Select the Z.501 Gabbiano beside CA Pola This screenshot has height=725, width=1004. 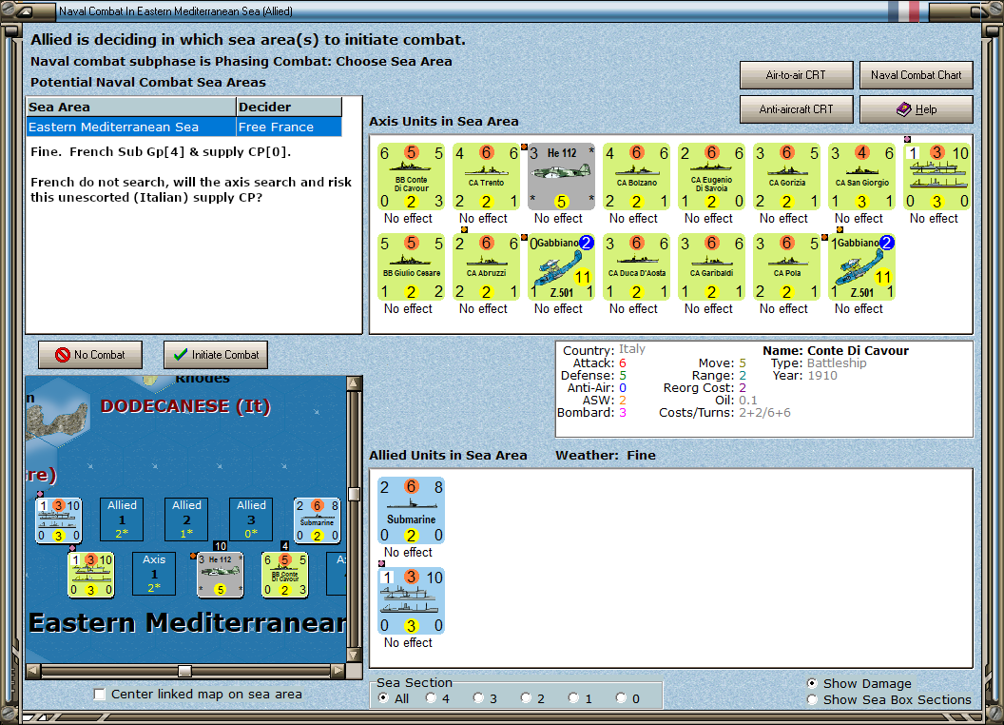861,267
